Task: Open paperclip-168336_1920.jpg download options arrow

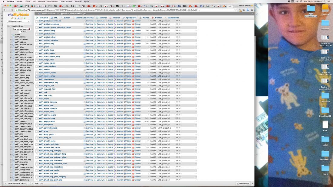Action: 29,183
